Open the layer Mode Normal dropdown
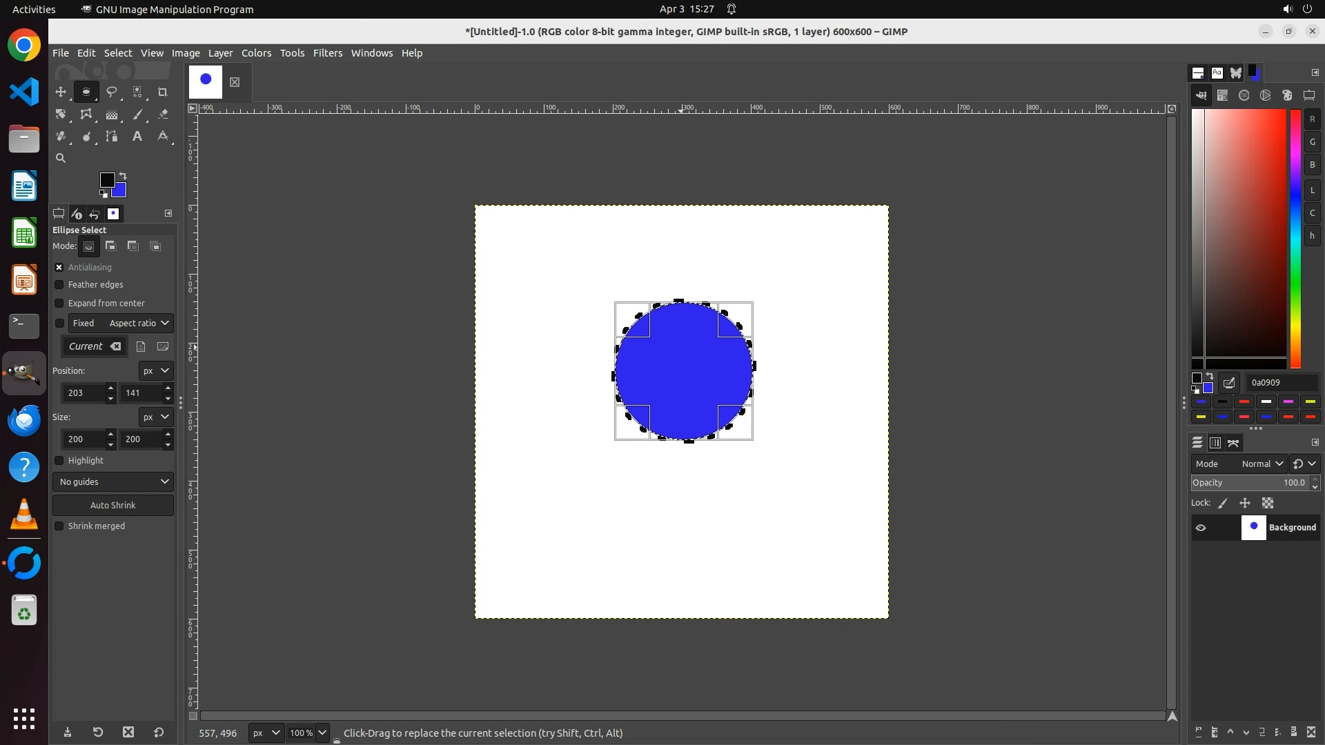This screenshot has width=1325, height=745. pyautogui.click(x=1262, y=464)
